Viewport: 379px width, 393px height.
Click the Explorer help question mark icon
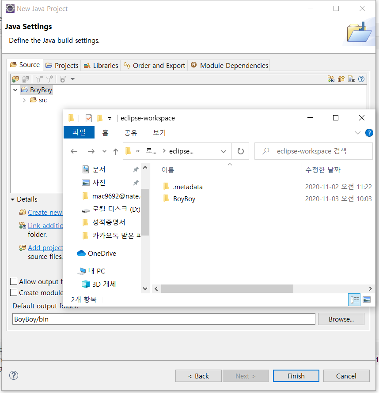(x=369, y=133)
